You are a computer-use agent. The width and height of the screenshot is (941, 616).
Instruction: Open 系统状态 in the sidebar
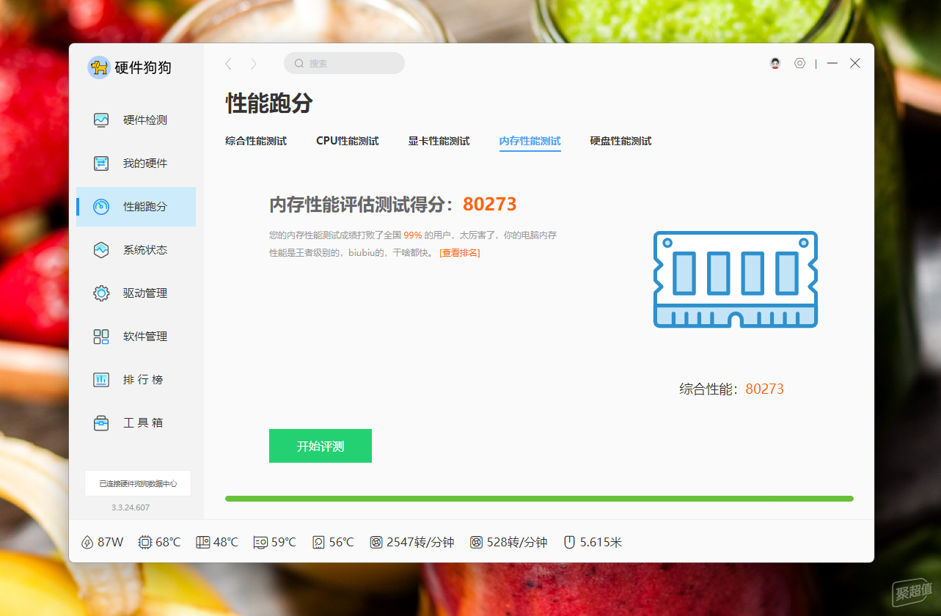click(136, 250)
